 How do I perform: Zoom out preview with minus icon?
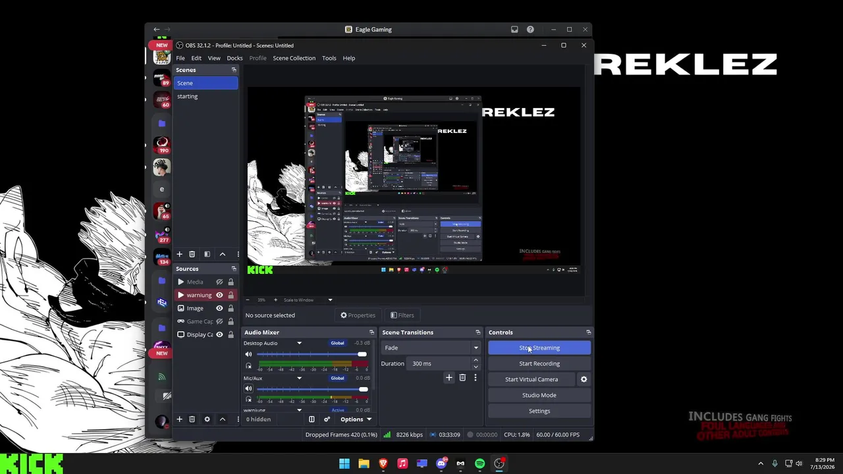pos(248,300)
